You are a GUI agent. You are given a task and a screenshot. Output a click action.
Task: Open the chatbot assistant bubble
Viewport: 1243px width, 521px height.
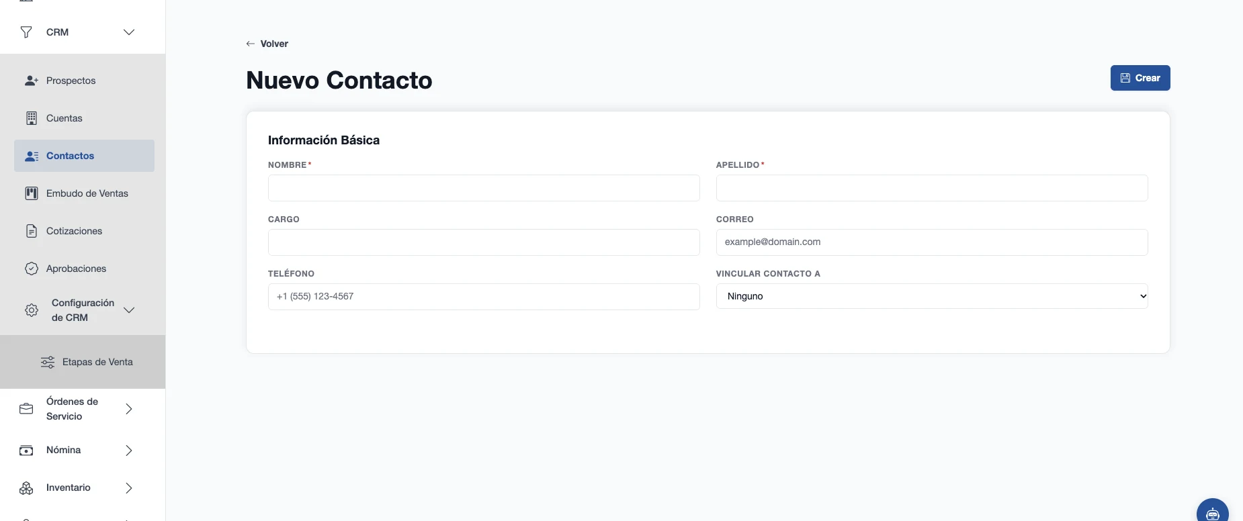click(x=1213, y=513)
